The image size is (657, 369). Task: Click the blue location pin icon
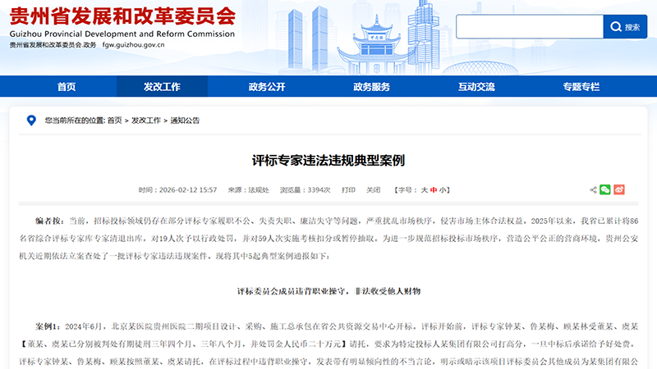[x=31, y=121]
